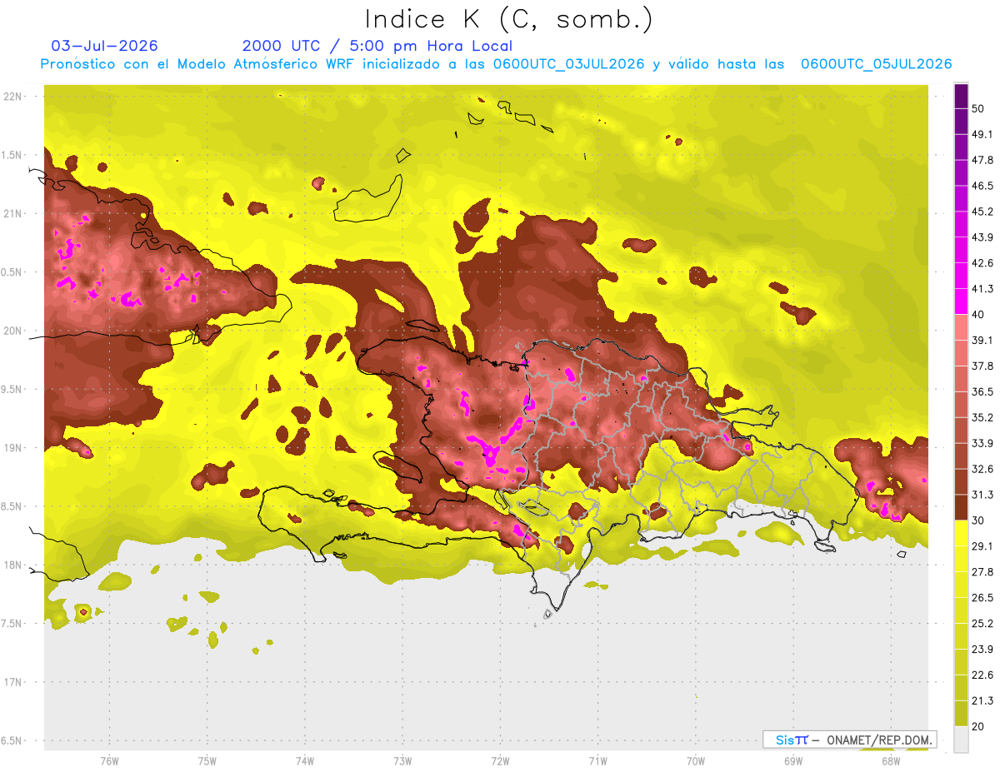
Task: Click the colorbar label "50"
Action: click(978, 109)
